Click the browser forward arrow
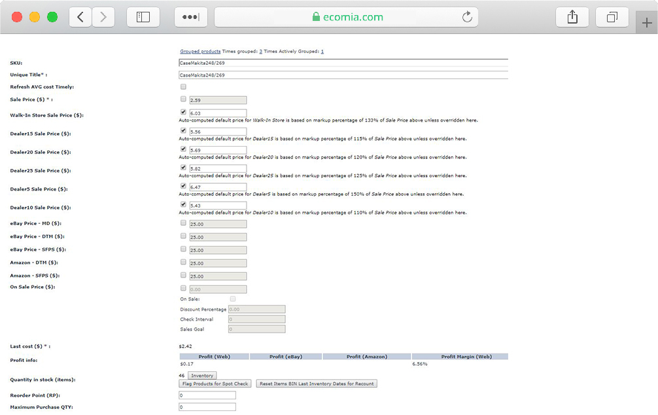Viewport: 658px width, 415px height. point(103,18)
